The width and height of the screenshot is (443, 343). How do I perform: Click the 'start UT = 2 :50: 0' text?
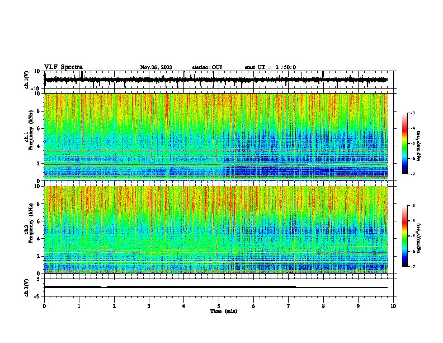pos(270,67)
